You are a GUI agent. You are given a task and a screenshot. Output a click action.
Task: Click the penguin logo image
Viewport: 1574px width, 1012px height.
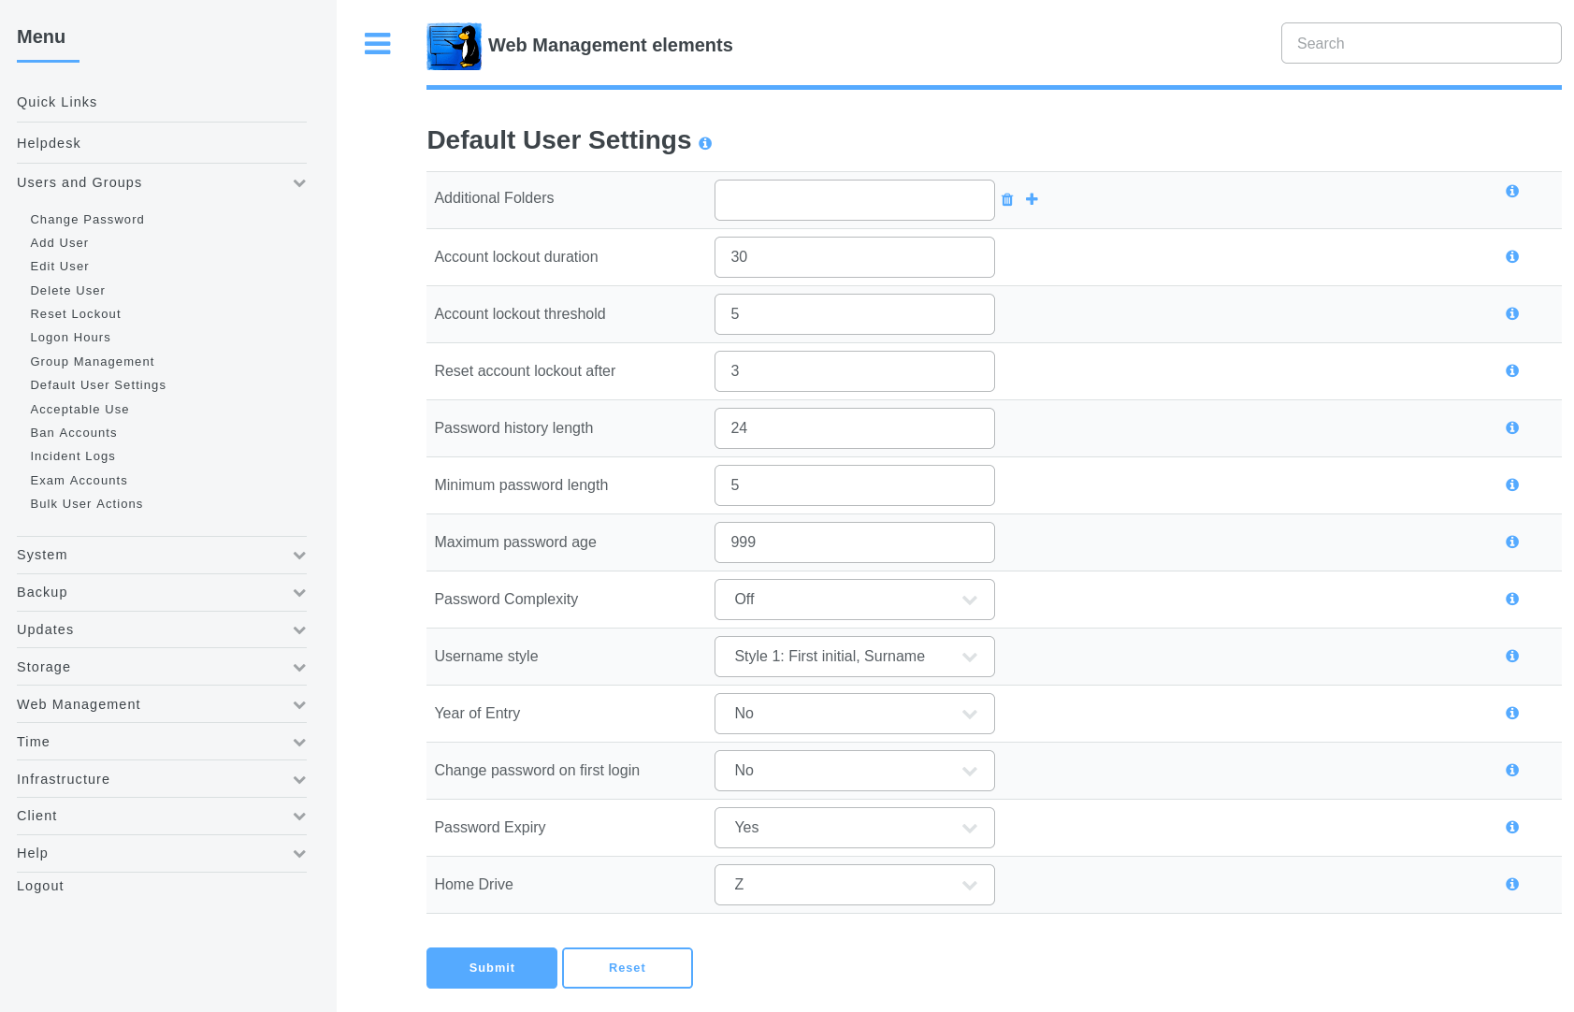click(x=454, y=46)
